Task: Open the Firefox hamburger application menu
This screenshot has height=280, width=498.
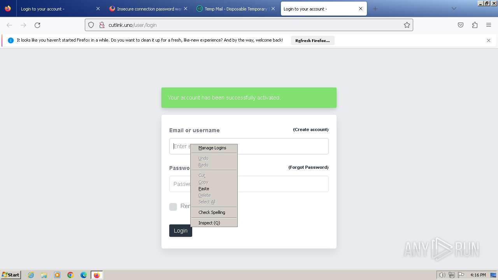Action: [489, 25]
